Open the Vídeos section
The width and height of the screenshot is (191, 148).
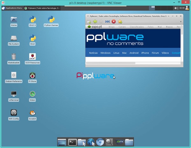(x=165, y=53)
